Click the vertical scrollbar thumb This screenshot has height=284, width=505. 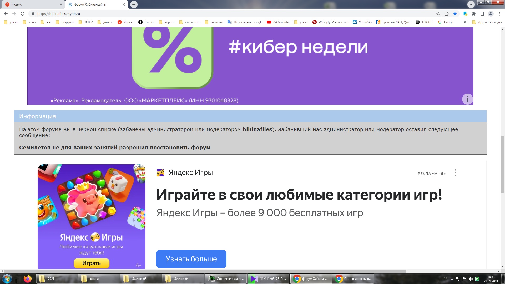503,165
